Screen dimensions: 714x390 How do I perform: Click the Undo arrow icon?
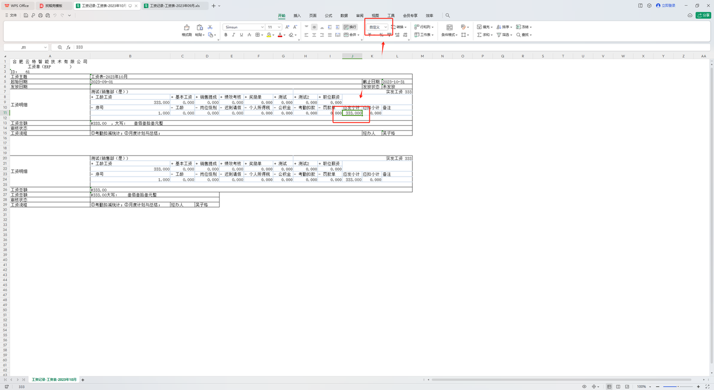(x=55, y=16)
